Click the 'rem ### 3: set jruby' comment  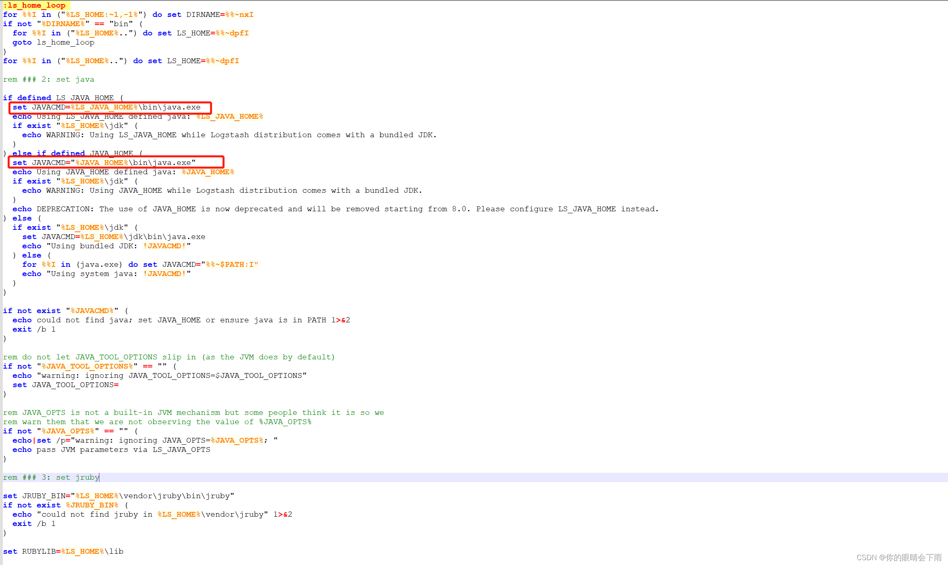tap(51, 477)
